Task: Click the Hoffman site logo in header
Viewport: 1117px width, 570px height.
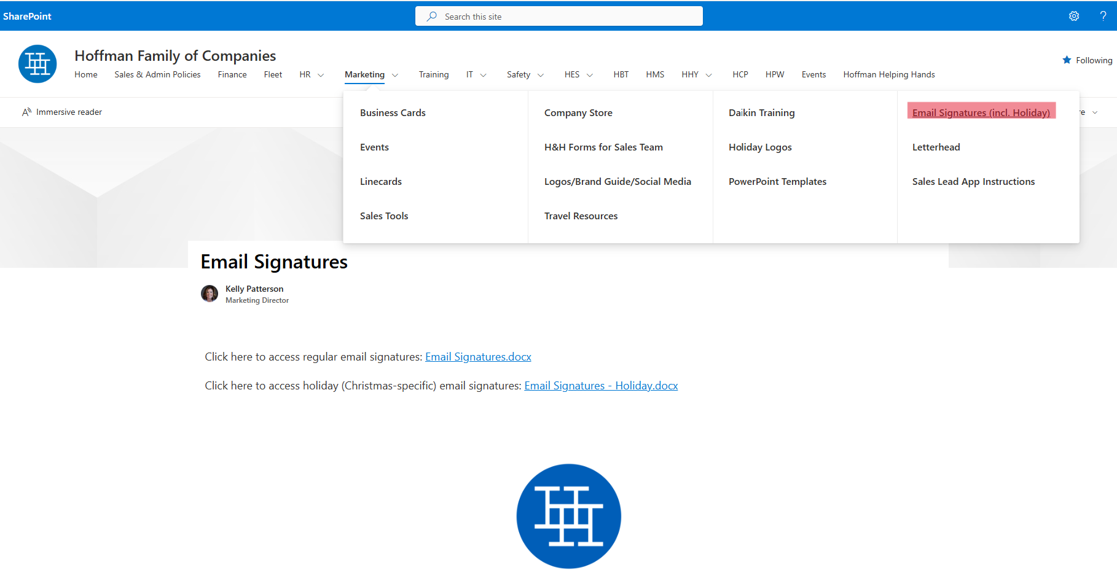Action: pos(37,64)
